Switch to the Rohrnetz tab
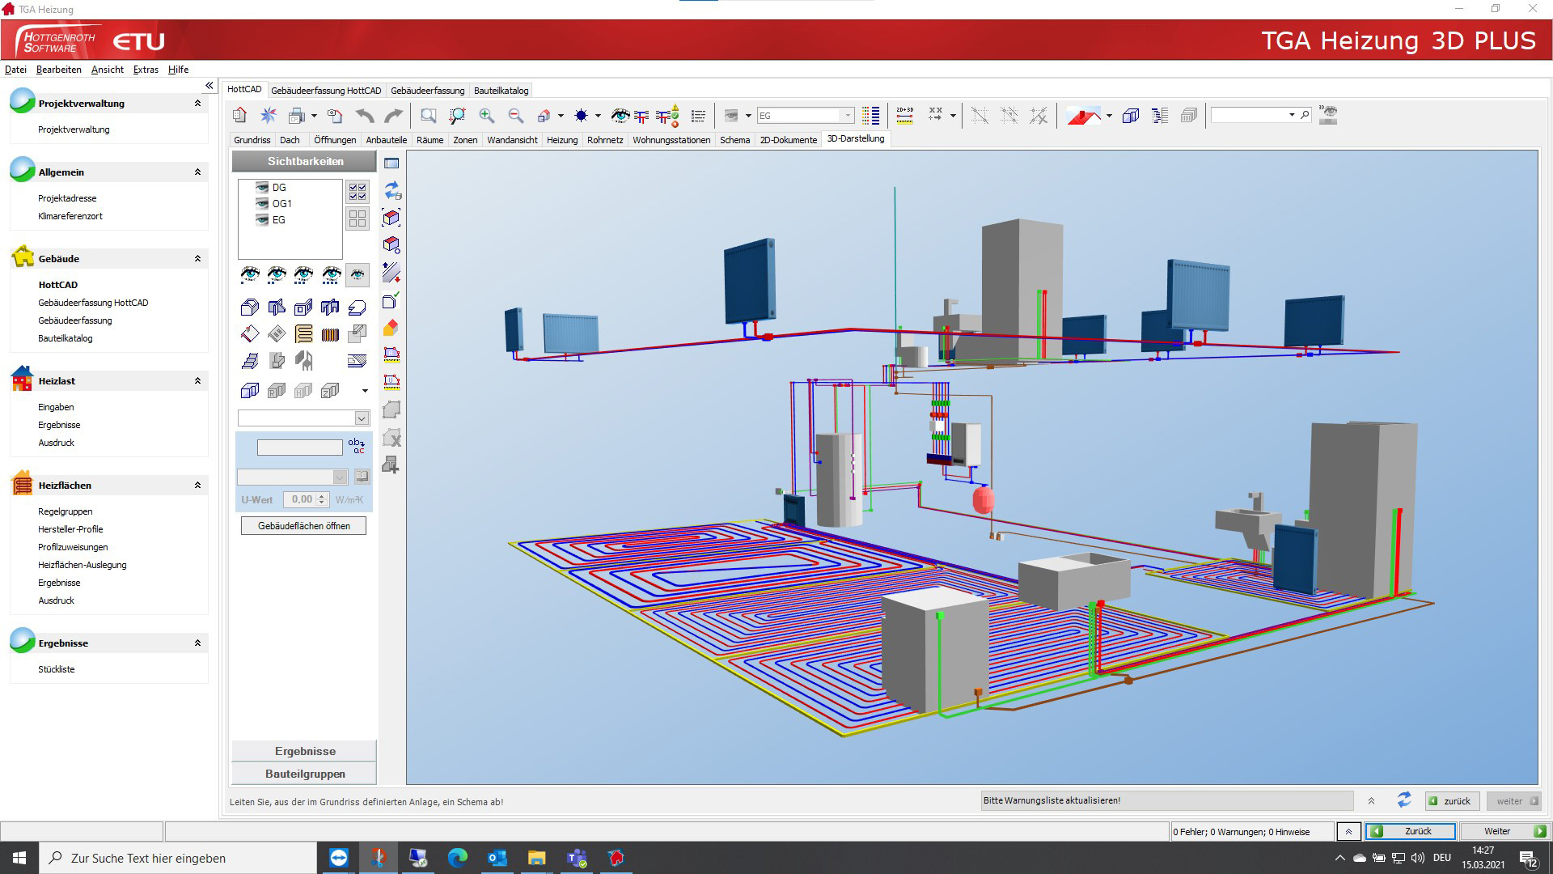The height and width of the screenshot is (874, 1553). (x=605, y=140)
